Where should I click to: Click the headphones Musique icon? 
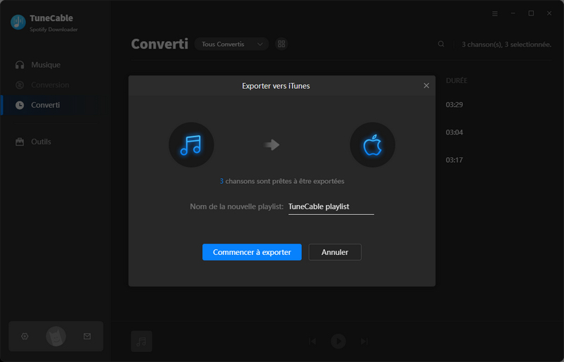point(20,65)
